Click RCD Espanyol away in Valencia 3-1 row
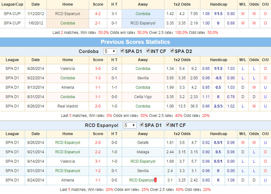271x194 pixels. point(143,161)
